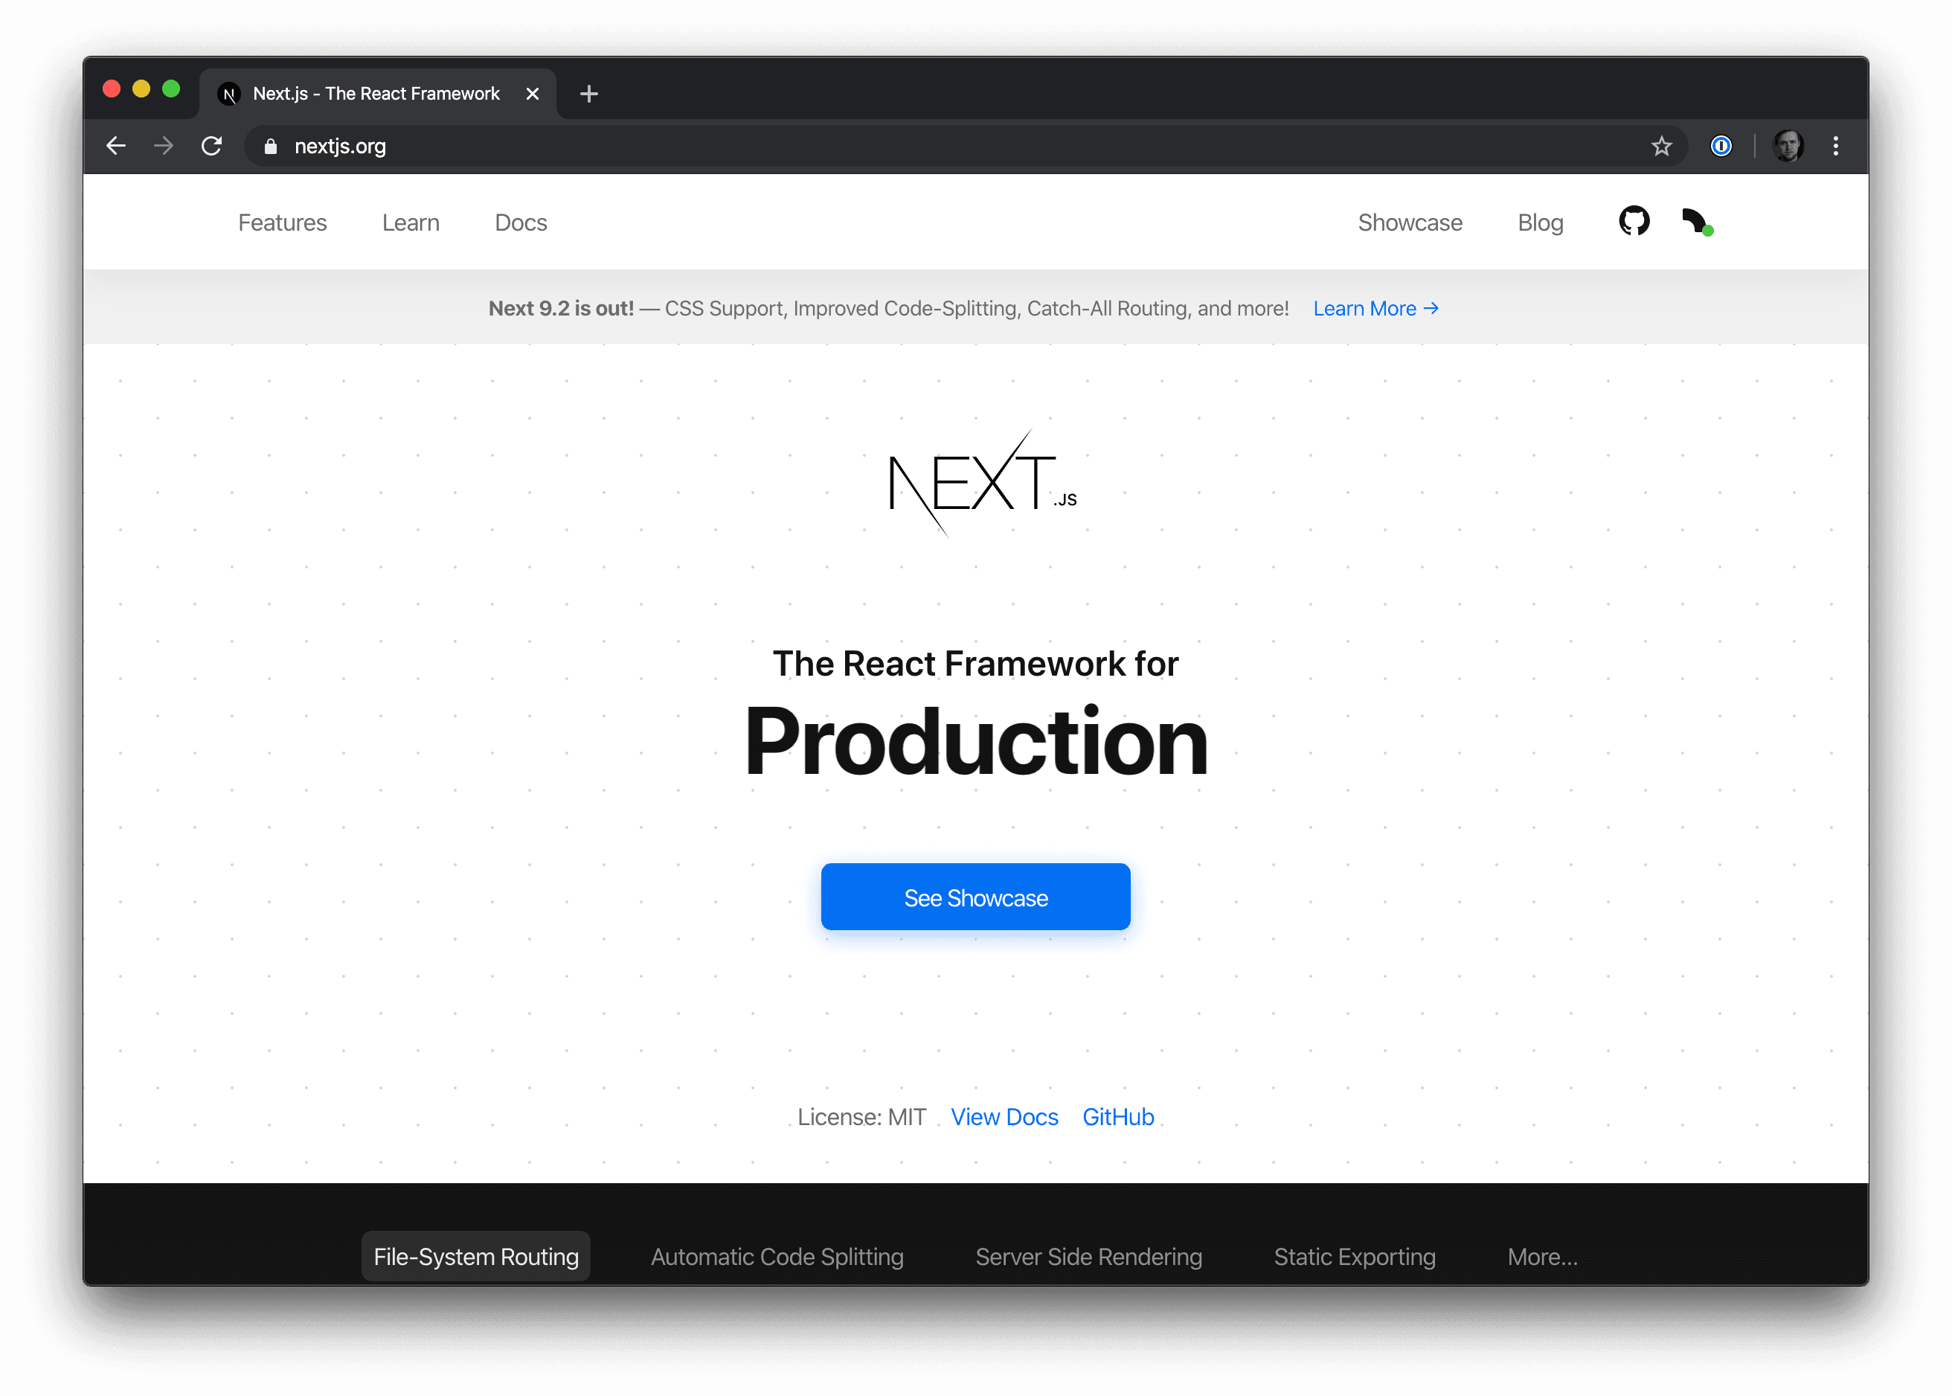1952x1396 pixels.
Task: Open the 1Password extension icon
Action: pyautogui.click(x=1720, y=146)
